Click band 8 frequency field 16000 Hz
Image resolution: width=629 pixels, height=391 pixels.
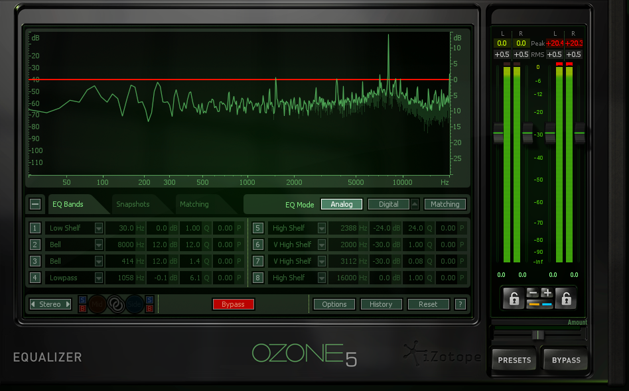pos(348,278)
